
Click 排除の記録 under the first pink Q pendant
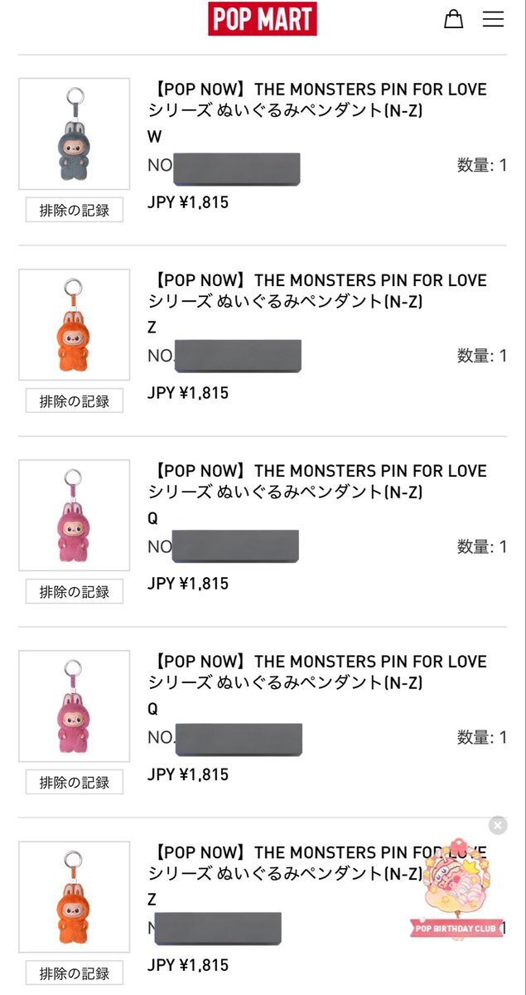pyautogui.click(x=75, y=591)
